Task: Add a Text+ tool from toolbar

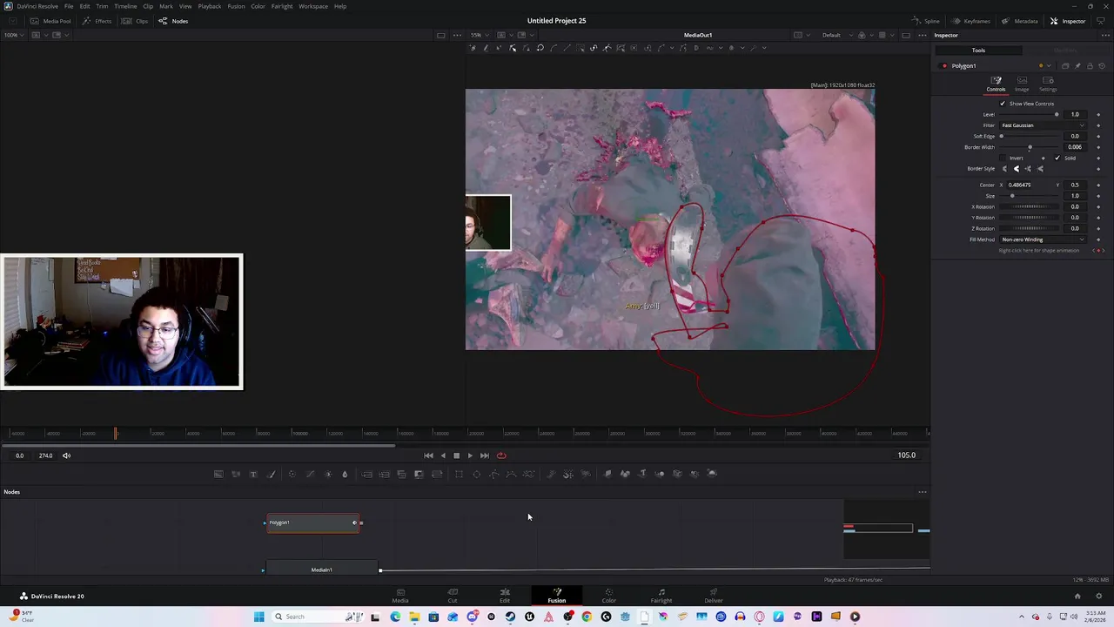Action: click(253, 474)
